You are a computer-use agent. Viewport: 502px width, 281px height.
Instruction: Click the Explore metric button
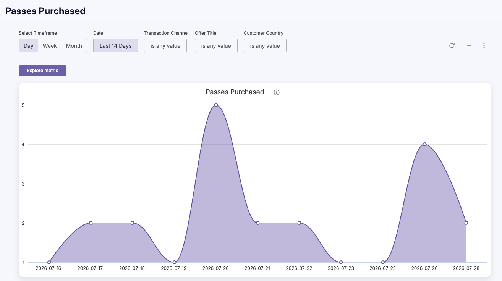tap(42, 71)
